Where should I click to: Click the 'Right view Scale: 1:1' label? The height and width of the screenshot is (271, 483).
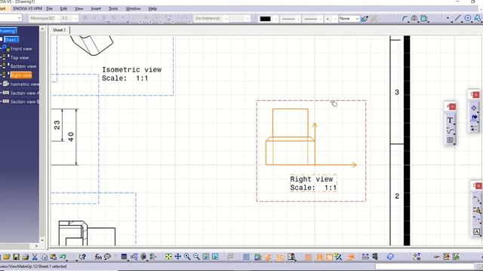(x=313, y=183)
